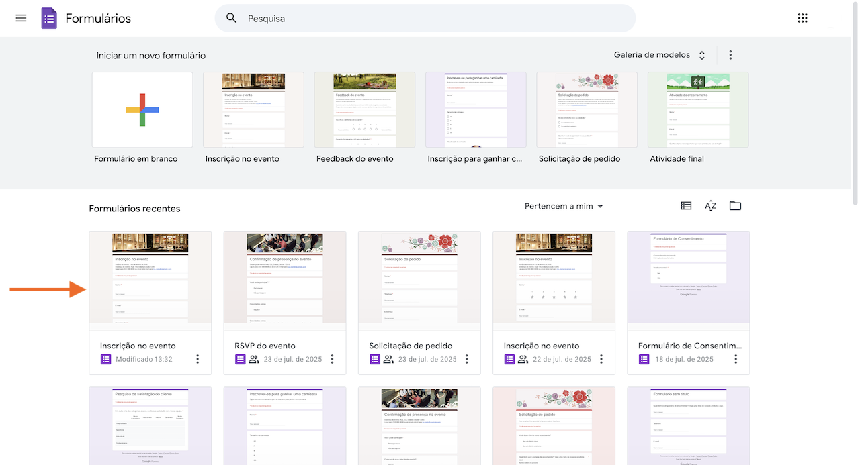Screen dimensions: 860x465
Task: Open Solicitação de pedido template in gallery row
Action: click(x=587, y=110)
